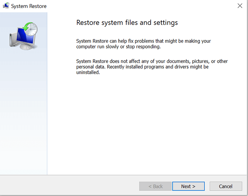Screen dimensions: 248x196
Task: Click the "System Restore" window title text
Action: pyautogui.click(x=29, y=6)
